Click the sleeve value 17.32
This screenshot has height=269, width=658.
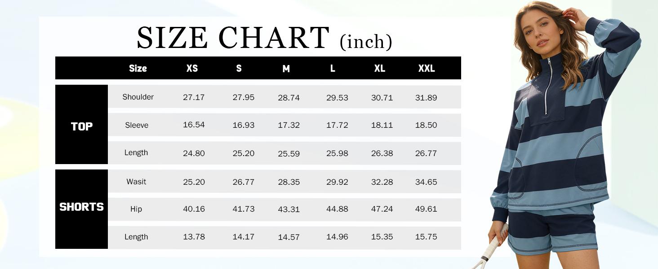289,126
